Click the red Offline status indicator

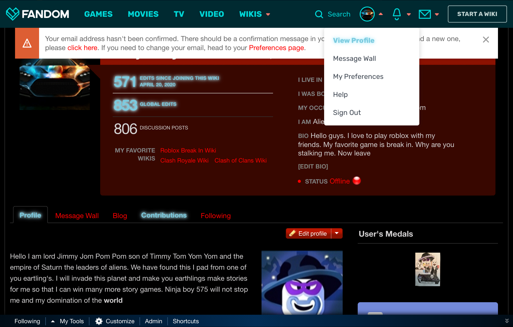pyautogui.click(x=356, y=181)
